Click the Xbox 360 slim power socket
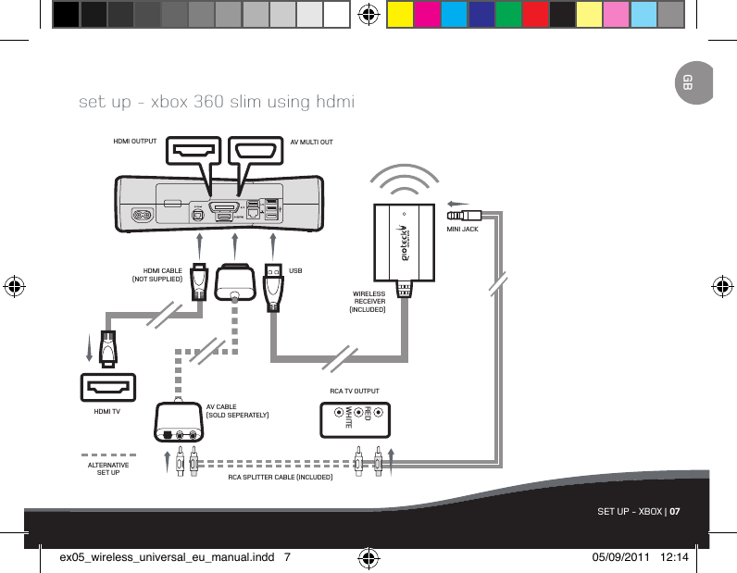 142,216
